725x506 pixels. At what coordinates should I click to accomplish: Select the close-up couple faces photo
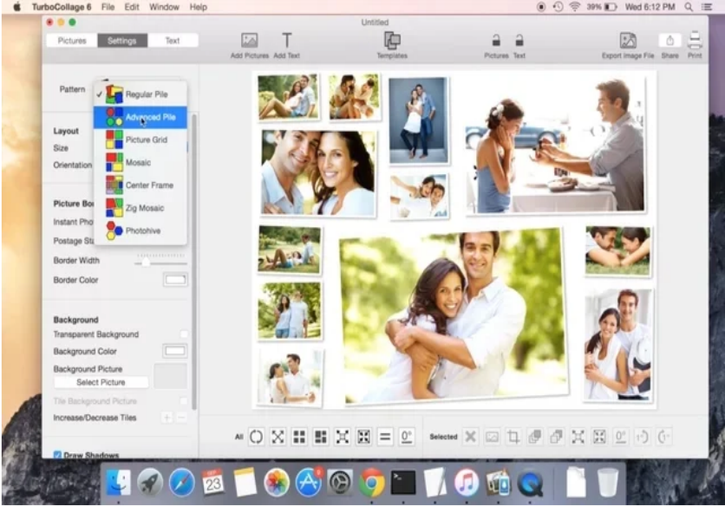coord(318,172)
